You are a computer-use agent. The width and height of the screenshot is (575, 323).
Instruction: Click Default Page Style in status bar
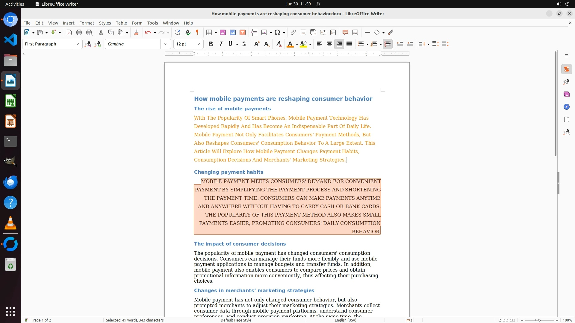coord(236,320)
